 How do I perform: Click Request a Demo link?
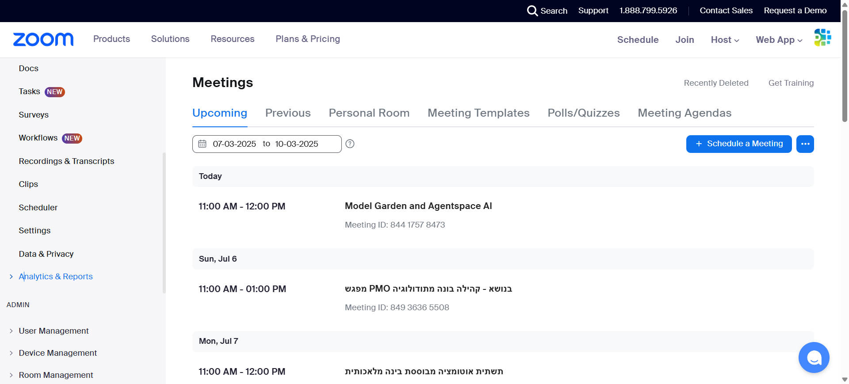click(x=795, y=11)
